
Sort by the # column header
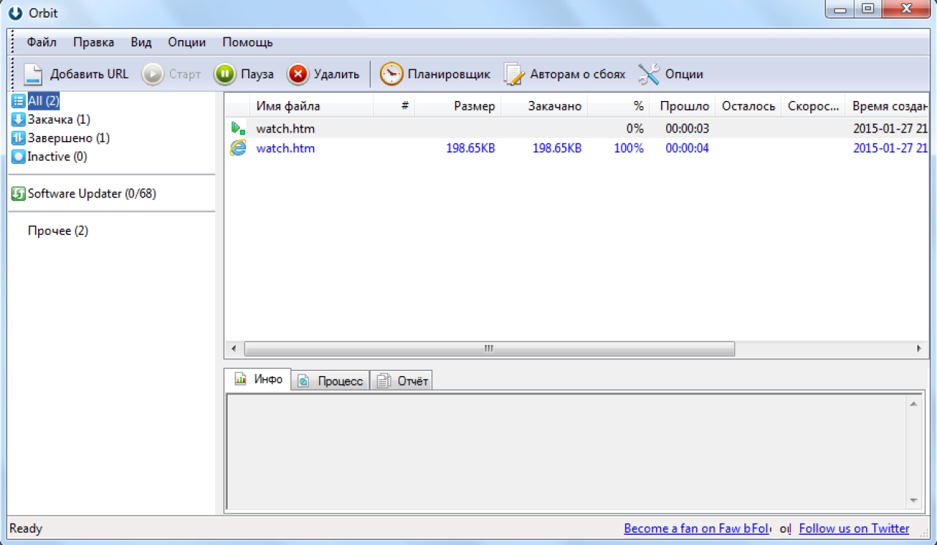coord(394,106)
